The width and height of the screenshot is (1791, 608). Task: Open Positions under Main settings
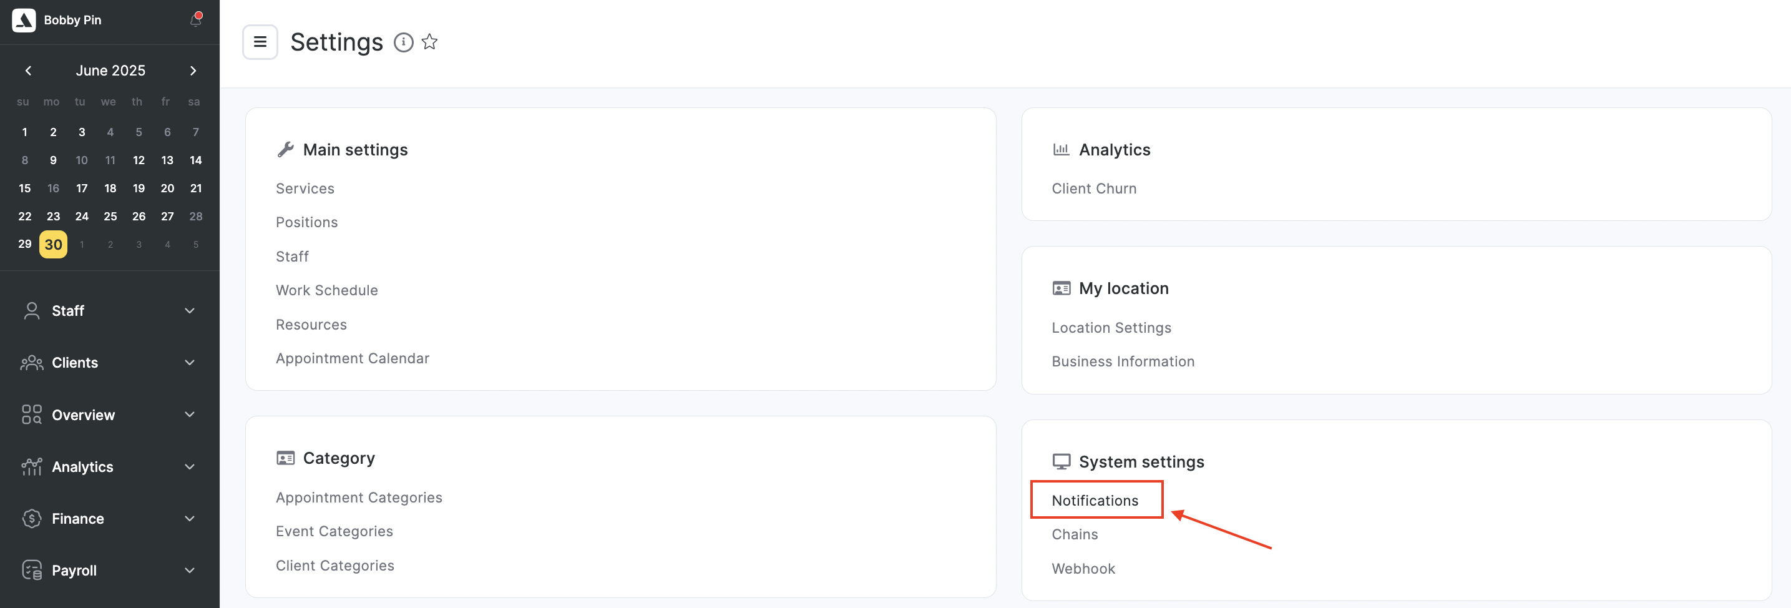click(306, 223)
